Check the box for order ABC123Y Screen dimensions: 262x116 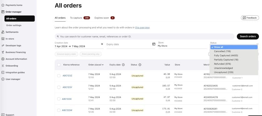pyautogui.click(x=59, y=87)
